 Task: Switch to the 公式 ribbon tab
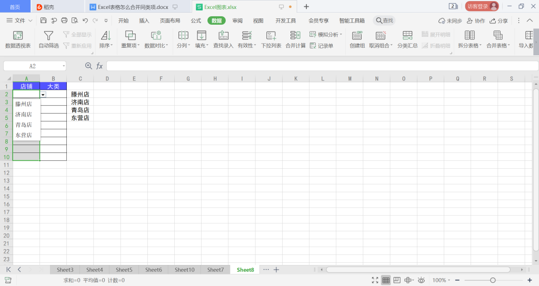pyautogui.click(x=196, y=21)
